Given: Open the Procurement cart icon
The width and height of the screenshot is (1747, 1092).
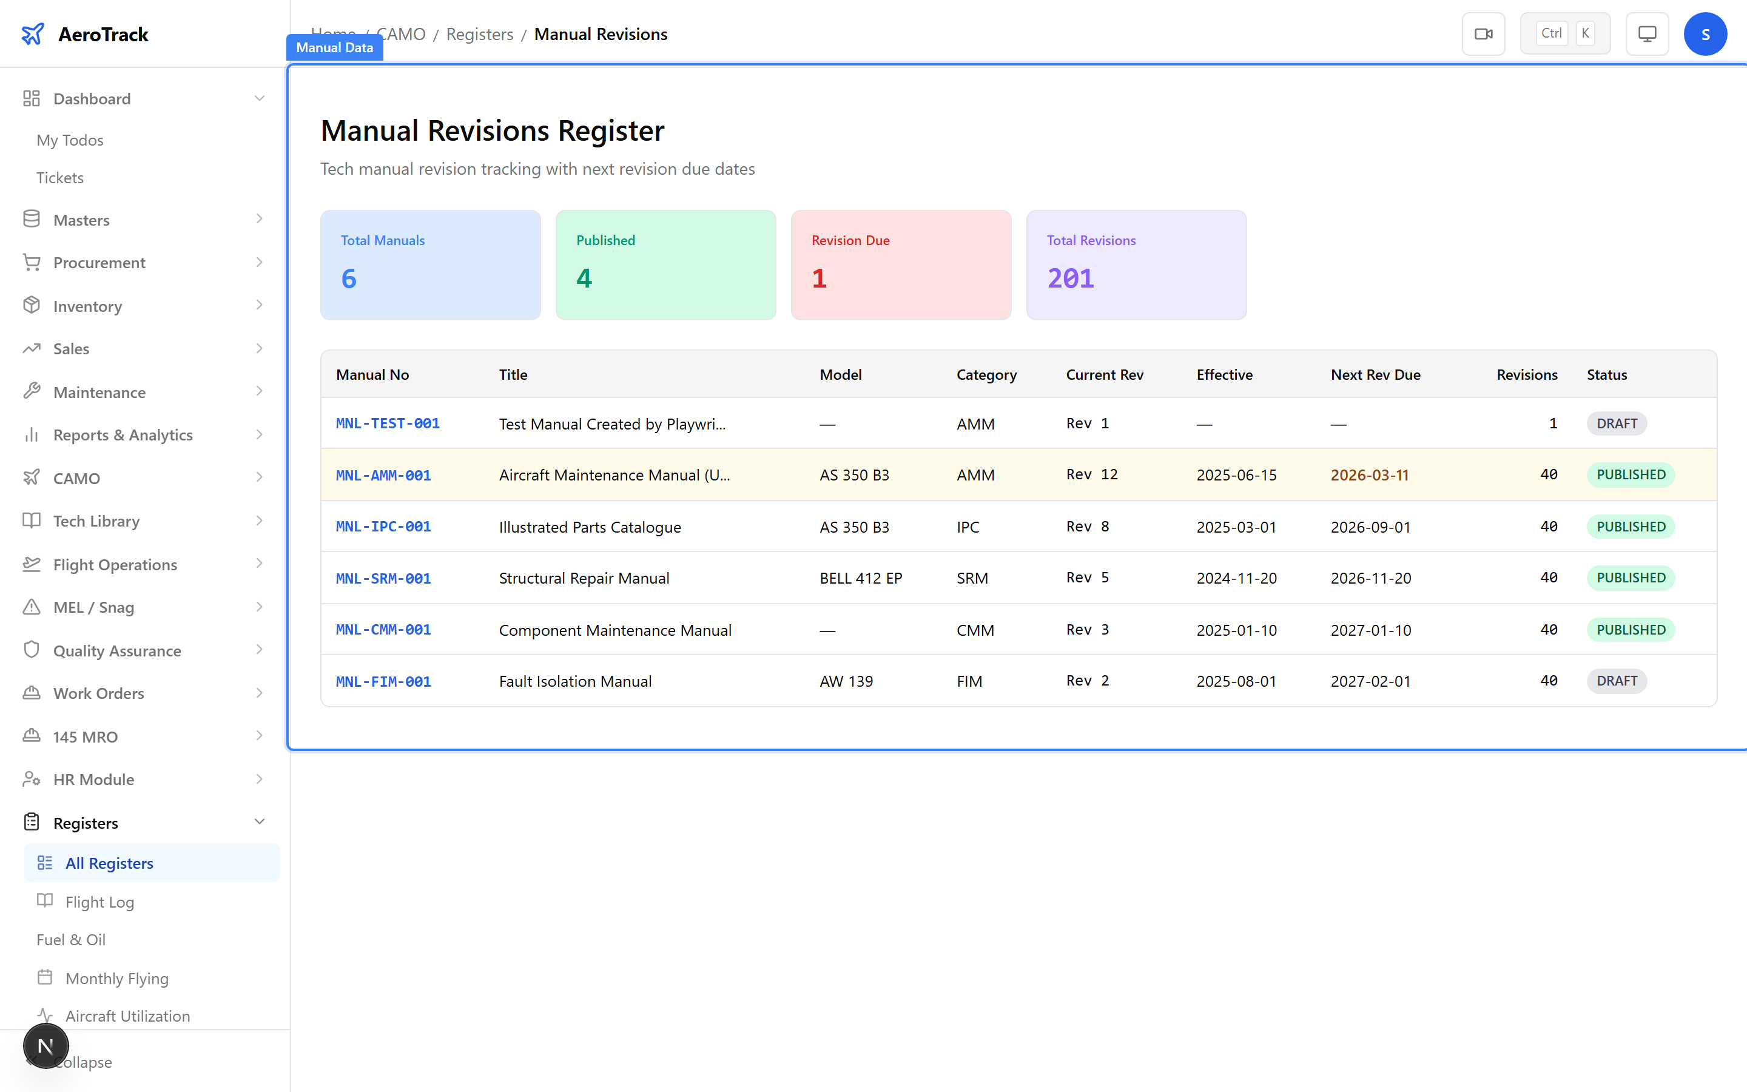Looking at the screenshot, I should pyautogui.click(x=32, y=262).
